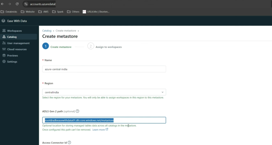This screenshot has height=145, width=272.
Task: Open the URLit.Me bookmark
Action: click(x=96, y=12)
